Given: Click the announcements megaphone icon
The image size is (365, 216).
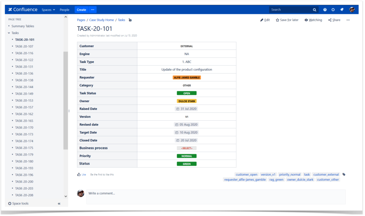Looking at the screenshot, I should 341,10.
